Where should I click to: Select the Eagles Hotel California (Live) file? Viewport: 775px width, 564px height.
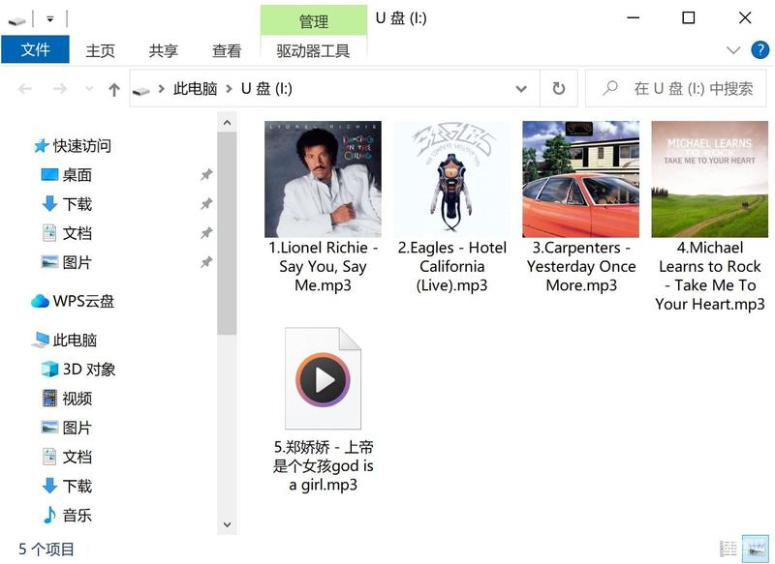pos(452,207)
